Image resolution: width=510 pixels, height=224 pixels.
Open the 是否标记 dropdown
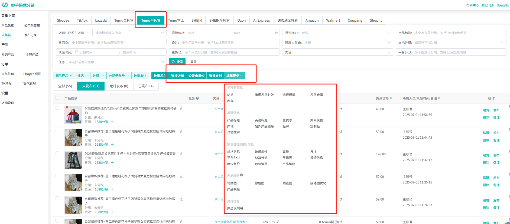[337, 33]
